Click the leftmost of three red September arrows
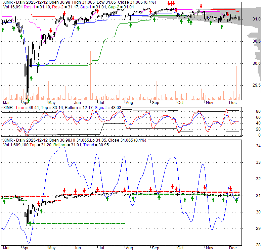 tap(168, 4)
